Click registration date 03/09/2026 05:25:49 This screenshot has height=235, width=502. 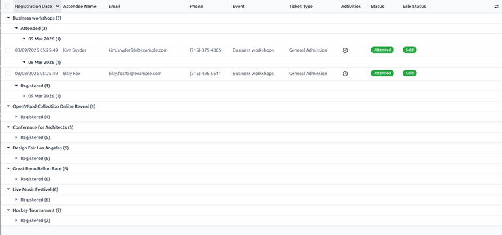point(36,50)
